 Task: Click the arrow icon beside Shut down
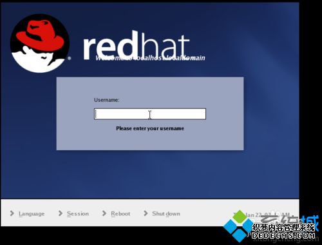(x=146, y=213)
